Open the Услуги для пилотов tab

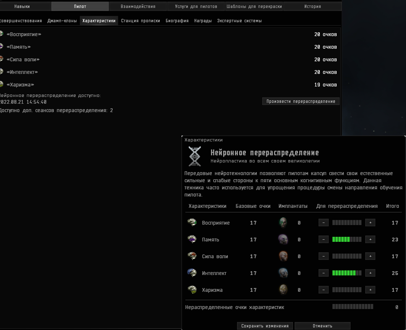(196, 6)
